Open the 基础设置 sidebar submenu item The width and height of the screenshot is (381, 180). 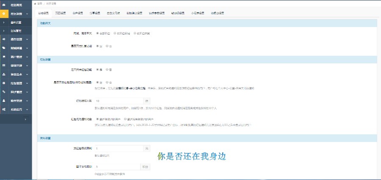[16, 22]
